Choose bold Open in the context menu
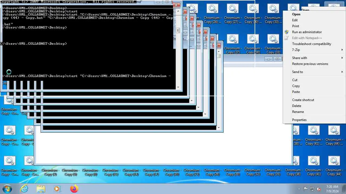The image size is (346, 194). (314, 14)
